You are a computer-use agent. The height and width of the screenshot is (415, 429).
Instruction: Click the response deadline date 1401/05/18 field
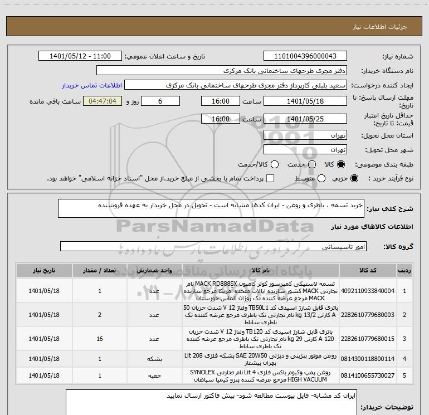click(305, 101)
